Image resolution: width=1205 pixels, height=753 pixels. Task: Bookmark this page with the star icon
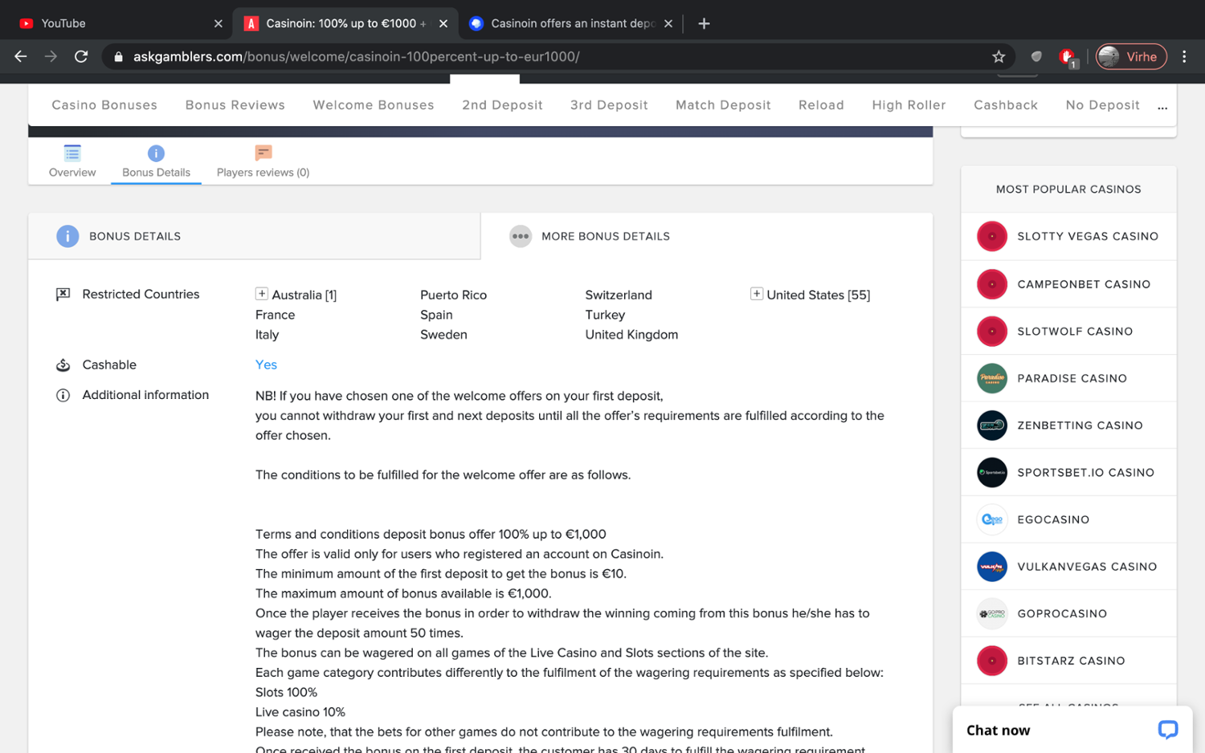[x=998, y=56]
